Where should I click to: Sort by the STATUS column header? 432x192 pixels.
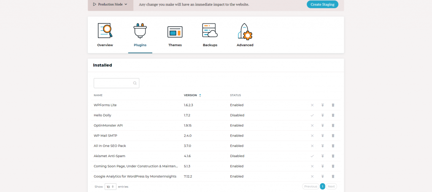point(235,95)
